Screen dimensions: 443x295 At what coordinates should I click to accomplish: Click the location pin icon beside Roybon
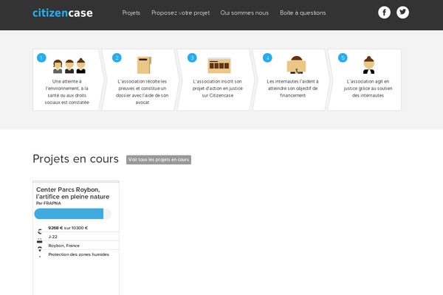click(x=40, y=249)
